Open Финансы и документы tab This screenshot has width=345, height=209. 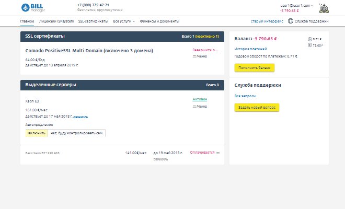click(159, 21)
